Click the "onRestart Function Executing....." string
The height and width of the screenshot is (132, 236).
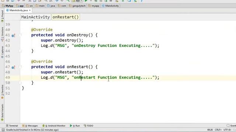click(113, 77)
